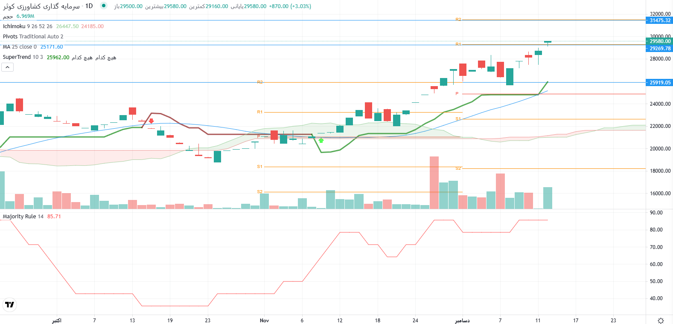The width and height of the screenshot is (673, 324).
Task: Click the 31475.32 orange price label
Action: 660,20
